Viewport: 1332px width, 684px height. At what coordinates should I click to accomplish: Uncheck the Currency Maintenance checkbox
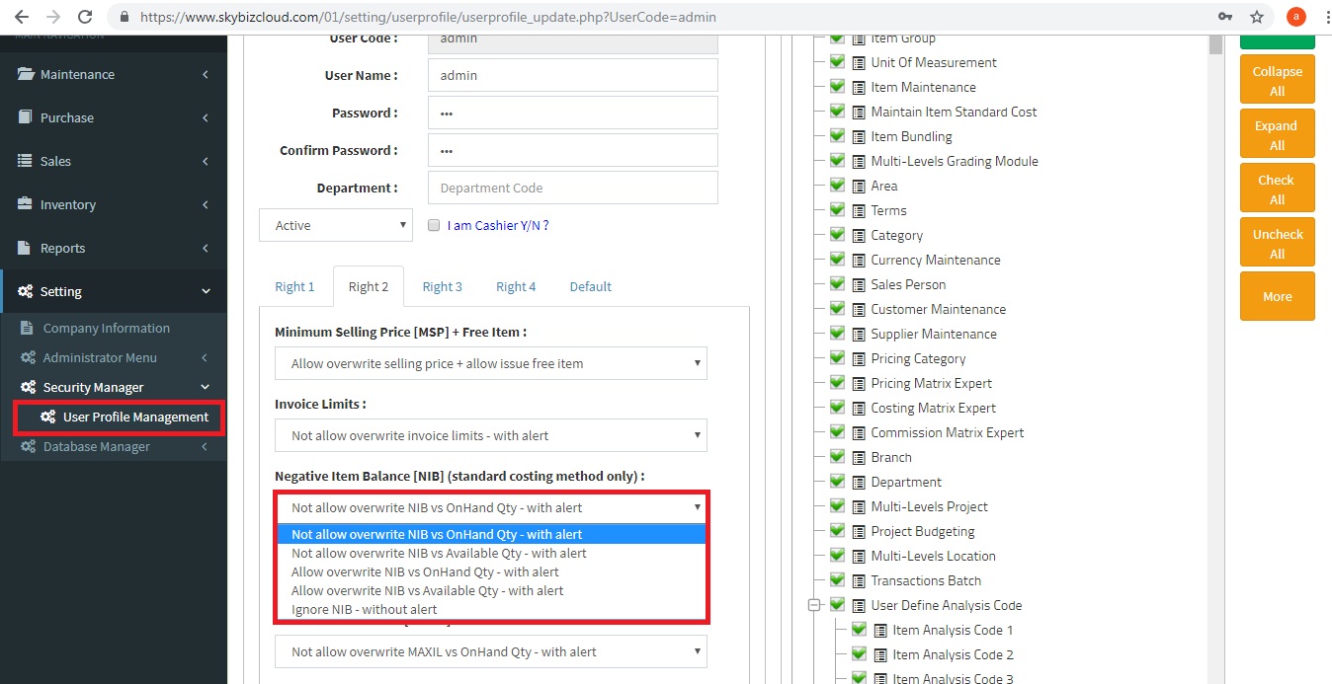click(x=837, y=260)
